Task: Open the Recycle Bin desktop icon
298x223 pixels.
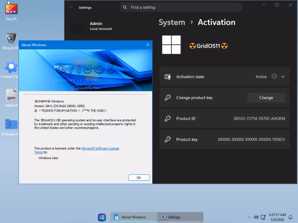Action: click(x=11, y=41)
